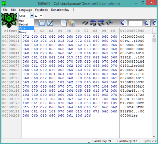158x144 pixels.
Task: Click the Copy pages icon
Action: [63, 23]
